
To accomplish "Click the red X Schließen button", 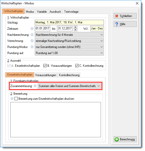I will (x=125, y=16).
